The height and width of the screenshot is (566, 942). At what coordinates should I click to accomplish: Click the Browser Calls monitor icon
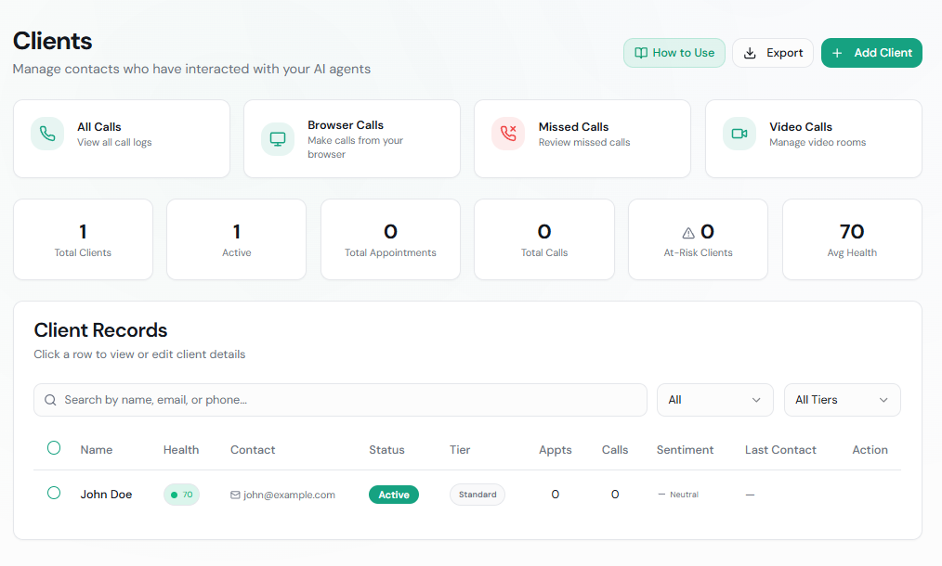click(x=278, y=138)
